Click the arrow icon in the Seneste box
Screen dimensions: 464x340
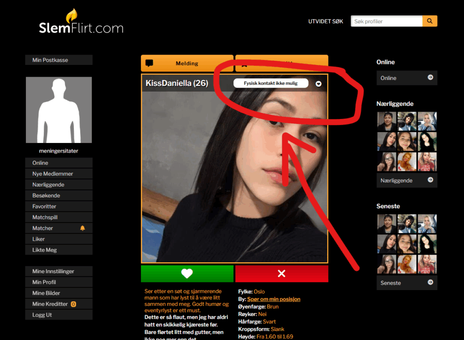[430, 282]
